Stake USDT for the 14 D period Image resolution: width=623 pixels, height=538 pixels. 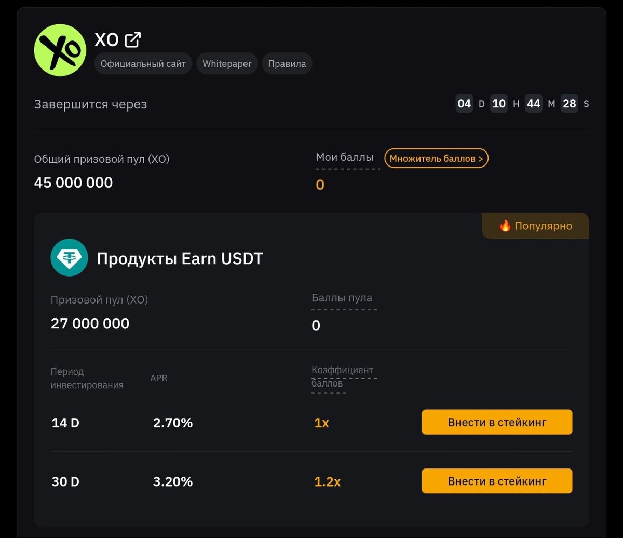[x=497, y=422]
